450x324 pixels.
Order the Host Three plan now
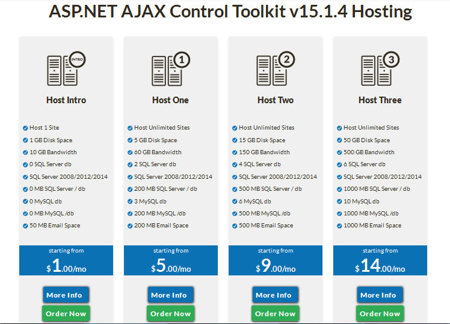380,313
